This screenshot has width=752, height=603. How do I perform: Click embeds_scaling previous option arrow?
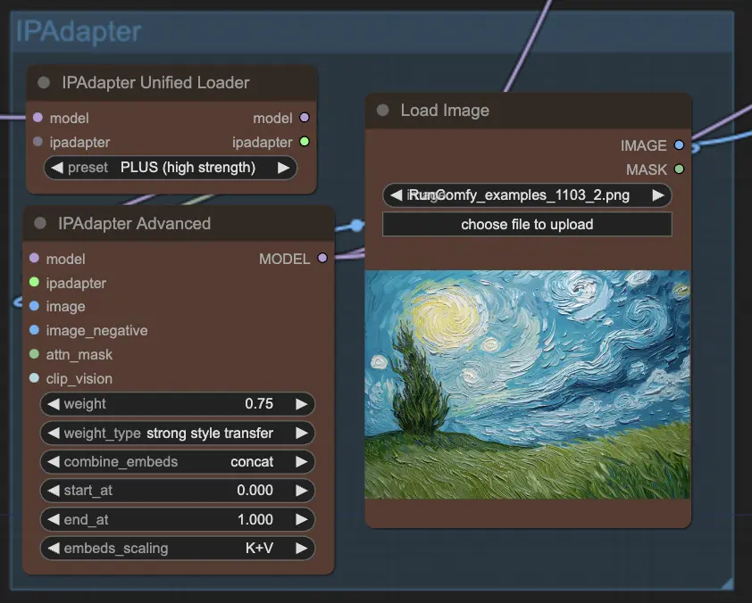54,548
